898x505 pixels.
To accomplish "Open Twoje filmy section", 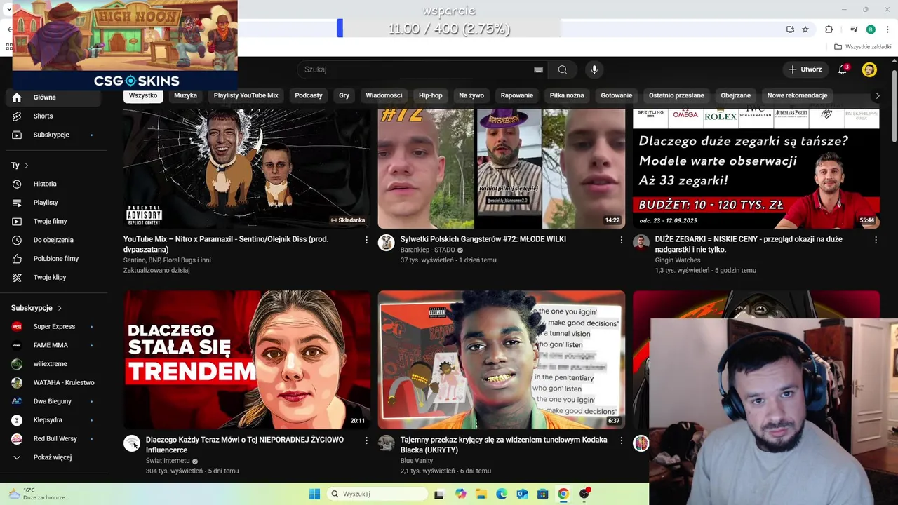I will 53,222.
